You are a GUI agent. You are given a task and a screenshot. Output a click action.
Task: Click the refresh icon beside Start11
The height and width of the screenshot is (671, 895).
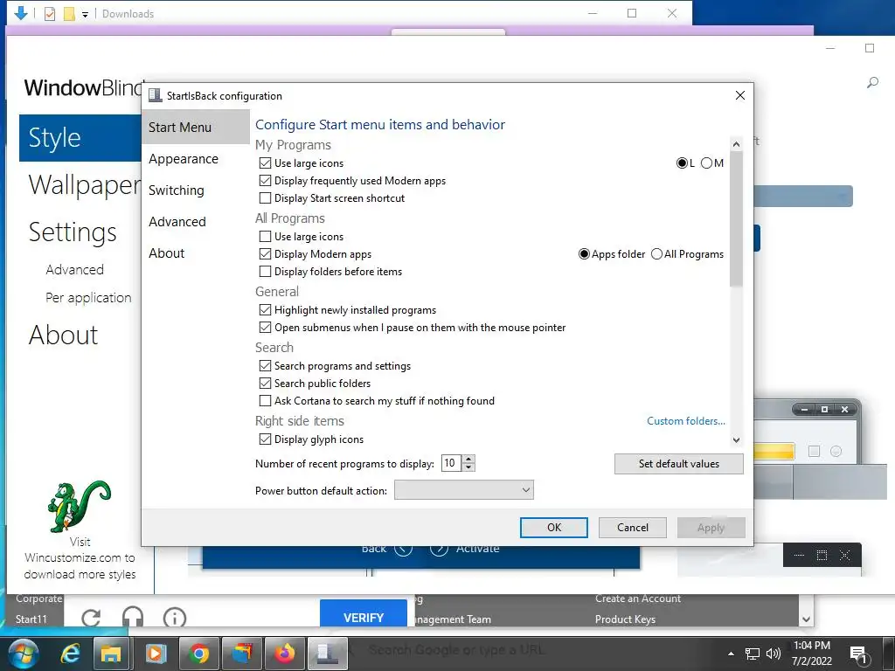coord(91,618)
